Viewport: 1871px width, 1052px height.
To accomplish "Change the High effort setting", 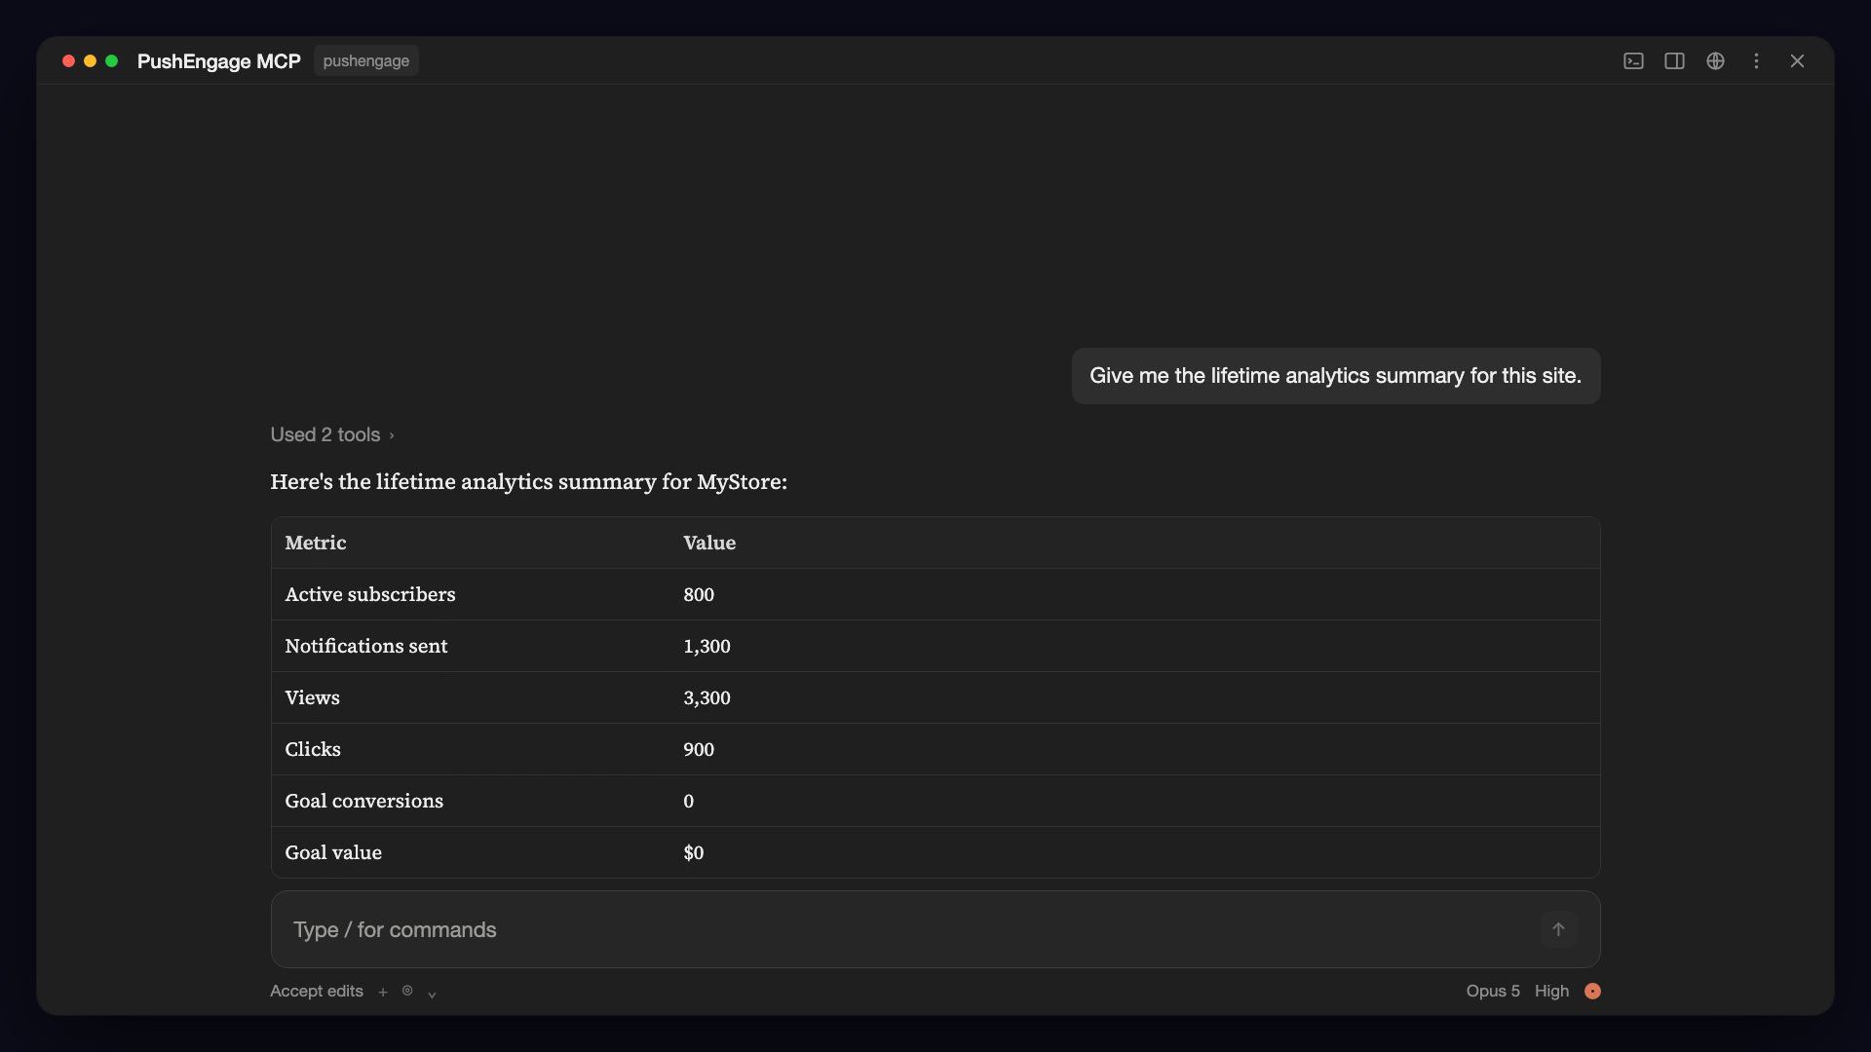I will 1551,991.
